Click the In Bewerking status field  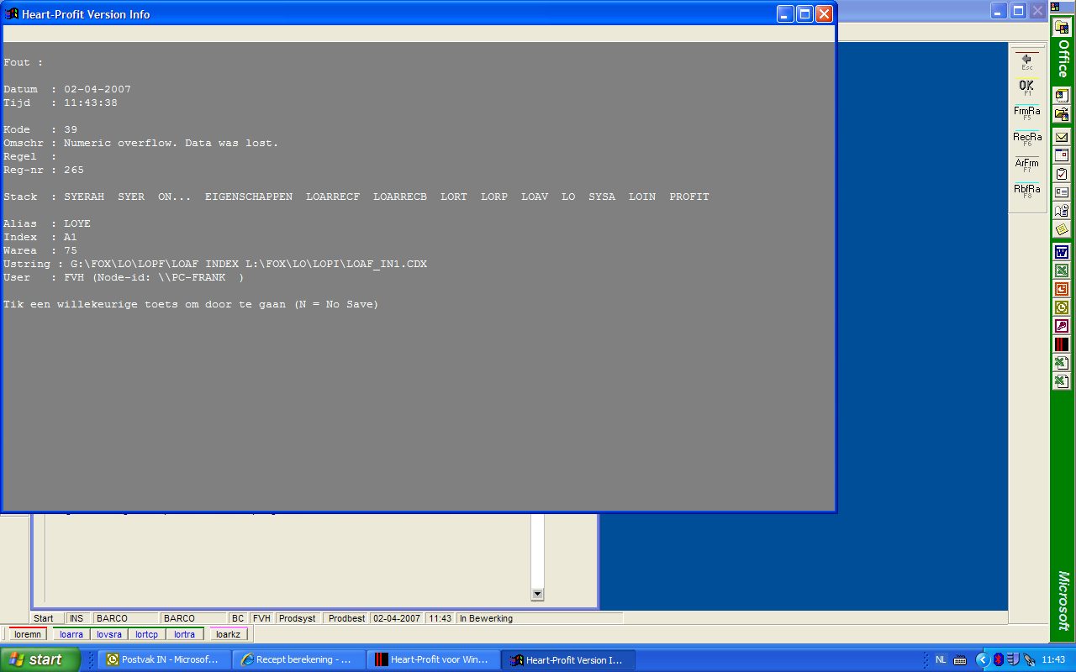coord(541,618)
